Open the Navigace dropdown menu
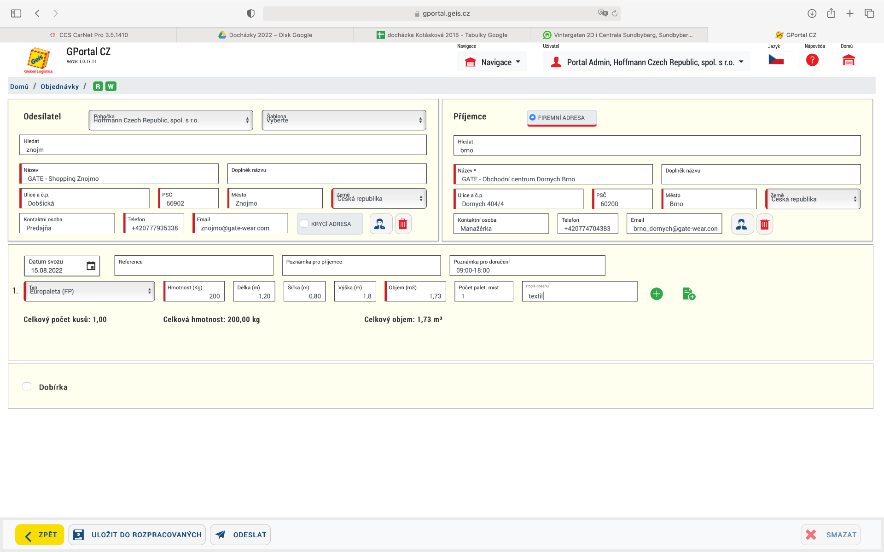 click(493, 62)
